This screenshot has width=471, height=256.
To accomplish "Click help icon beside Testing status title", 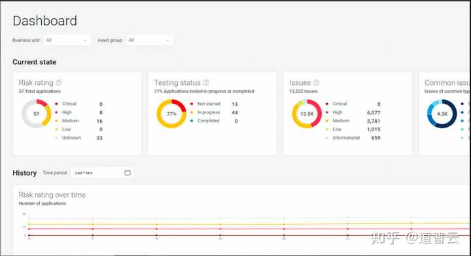I will (206, 82).
